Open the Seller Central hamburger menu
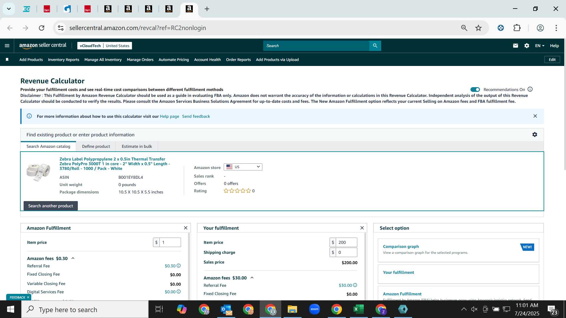The height and width of the screenshot is (318, 566). click(x=7, y=46)
